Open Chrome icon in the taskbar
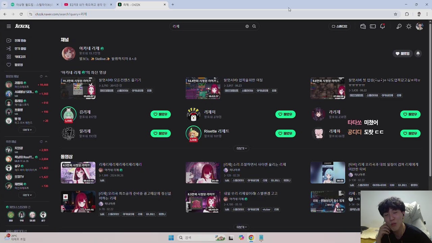 [251, 238]
